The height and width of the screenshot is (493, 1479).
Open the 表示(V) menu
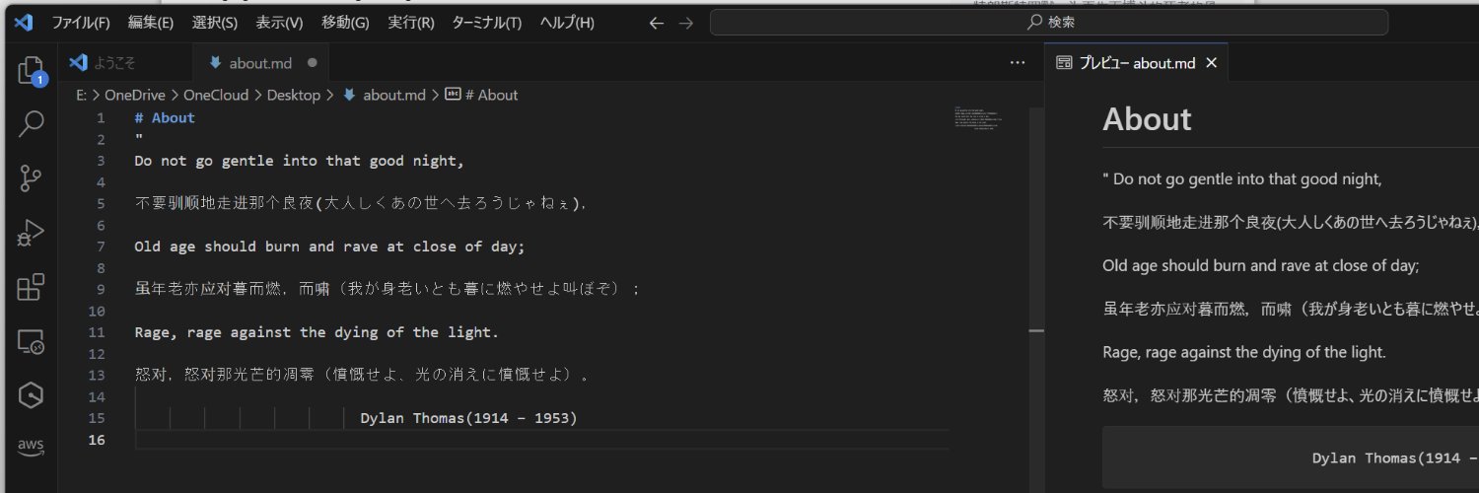coord(279,22)
